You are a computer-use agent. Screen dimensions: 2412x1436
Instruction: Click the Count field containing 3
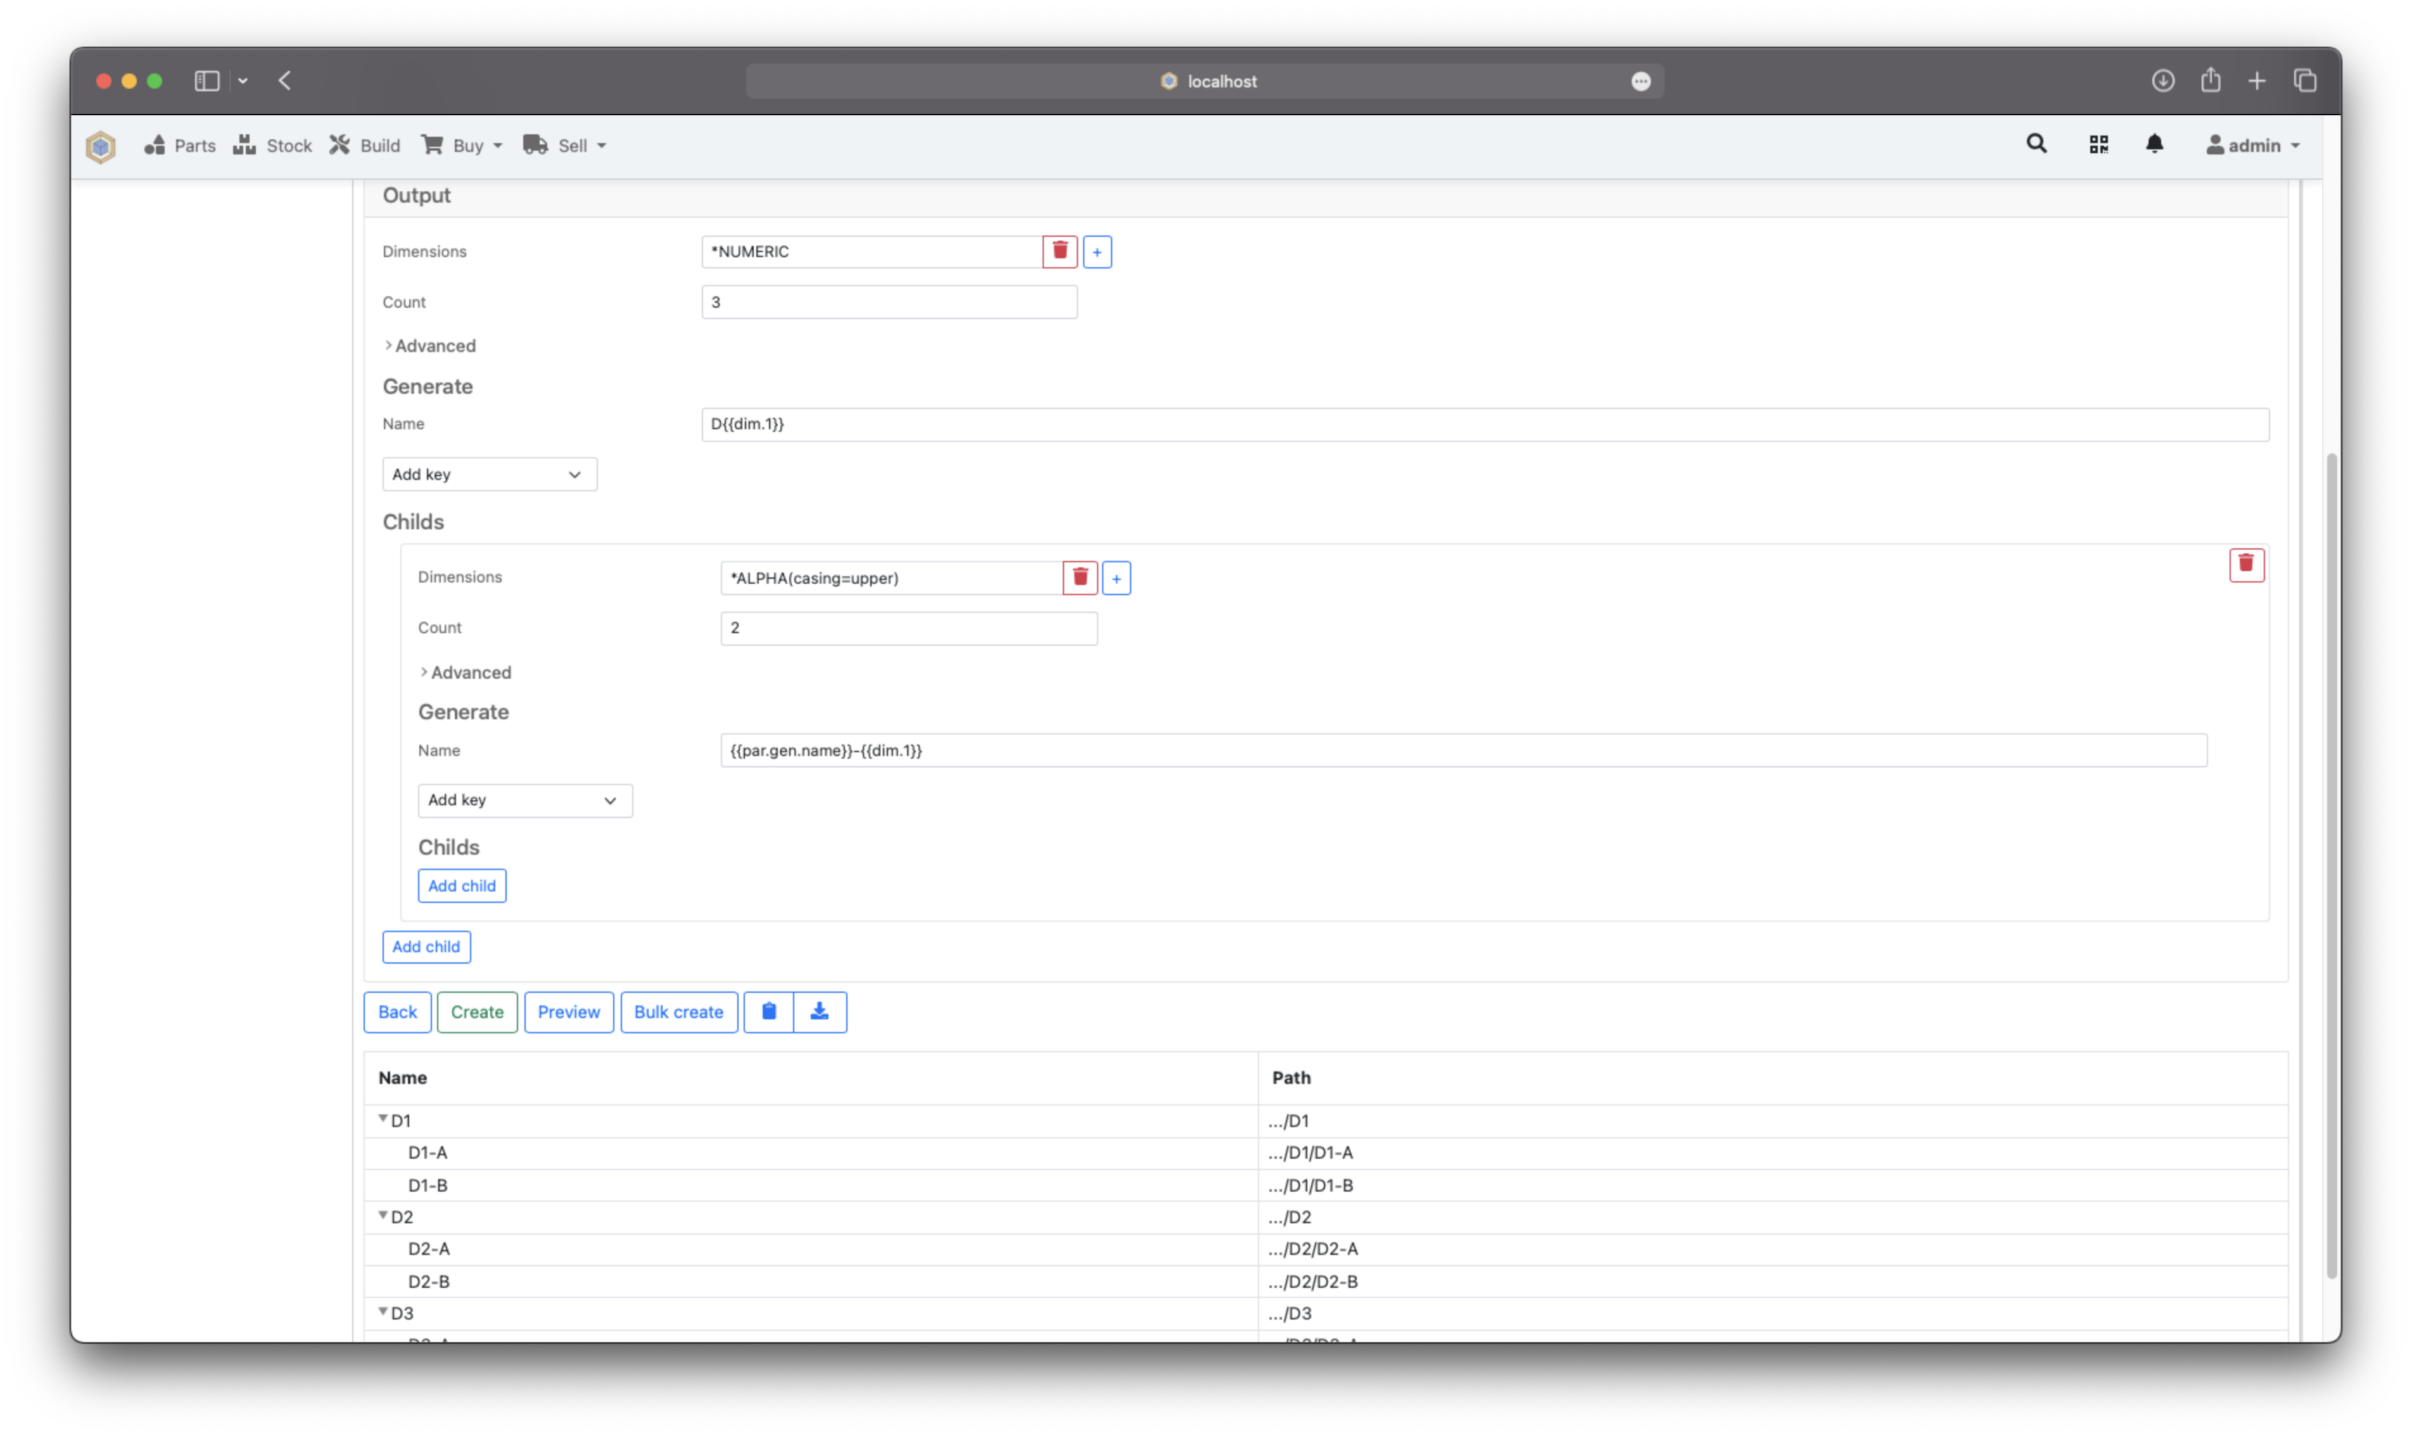click(889, 301)
